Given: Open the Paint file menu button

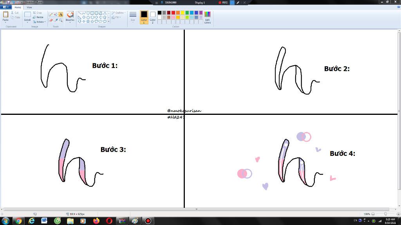Looking at the screenshot, I should pos(5,7).
